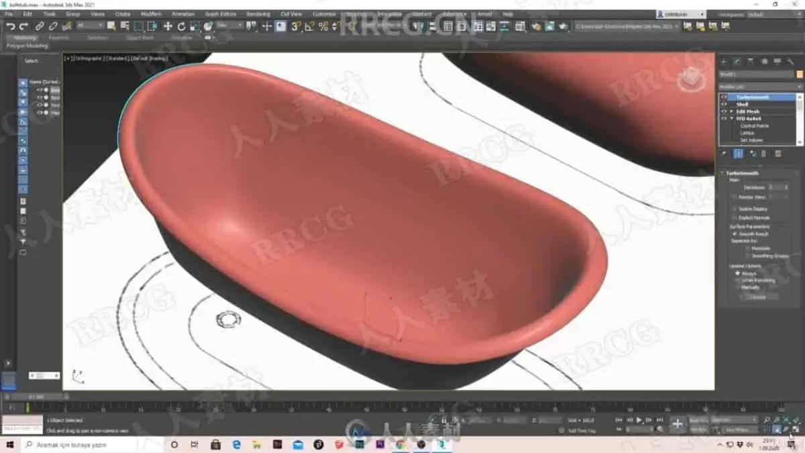Viewport: 805px width, 453px height.
Task: Select the Always update radio button
Action: (738, 273)
